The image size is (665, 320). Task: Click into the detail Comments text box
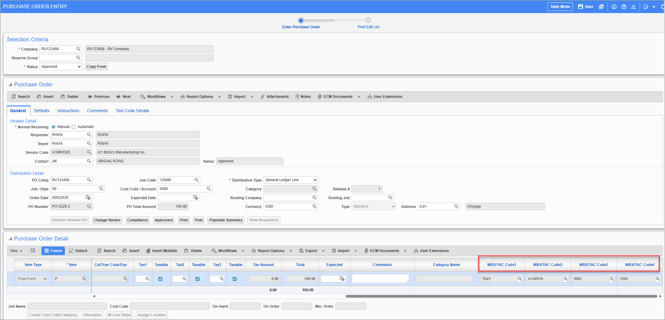[x=380, y=279]
